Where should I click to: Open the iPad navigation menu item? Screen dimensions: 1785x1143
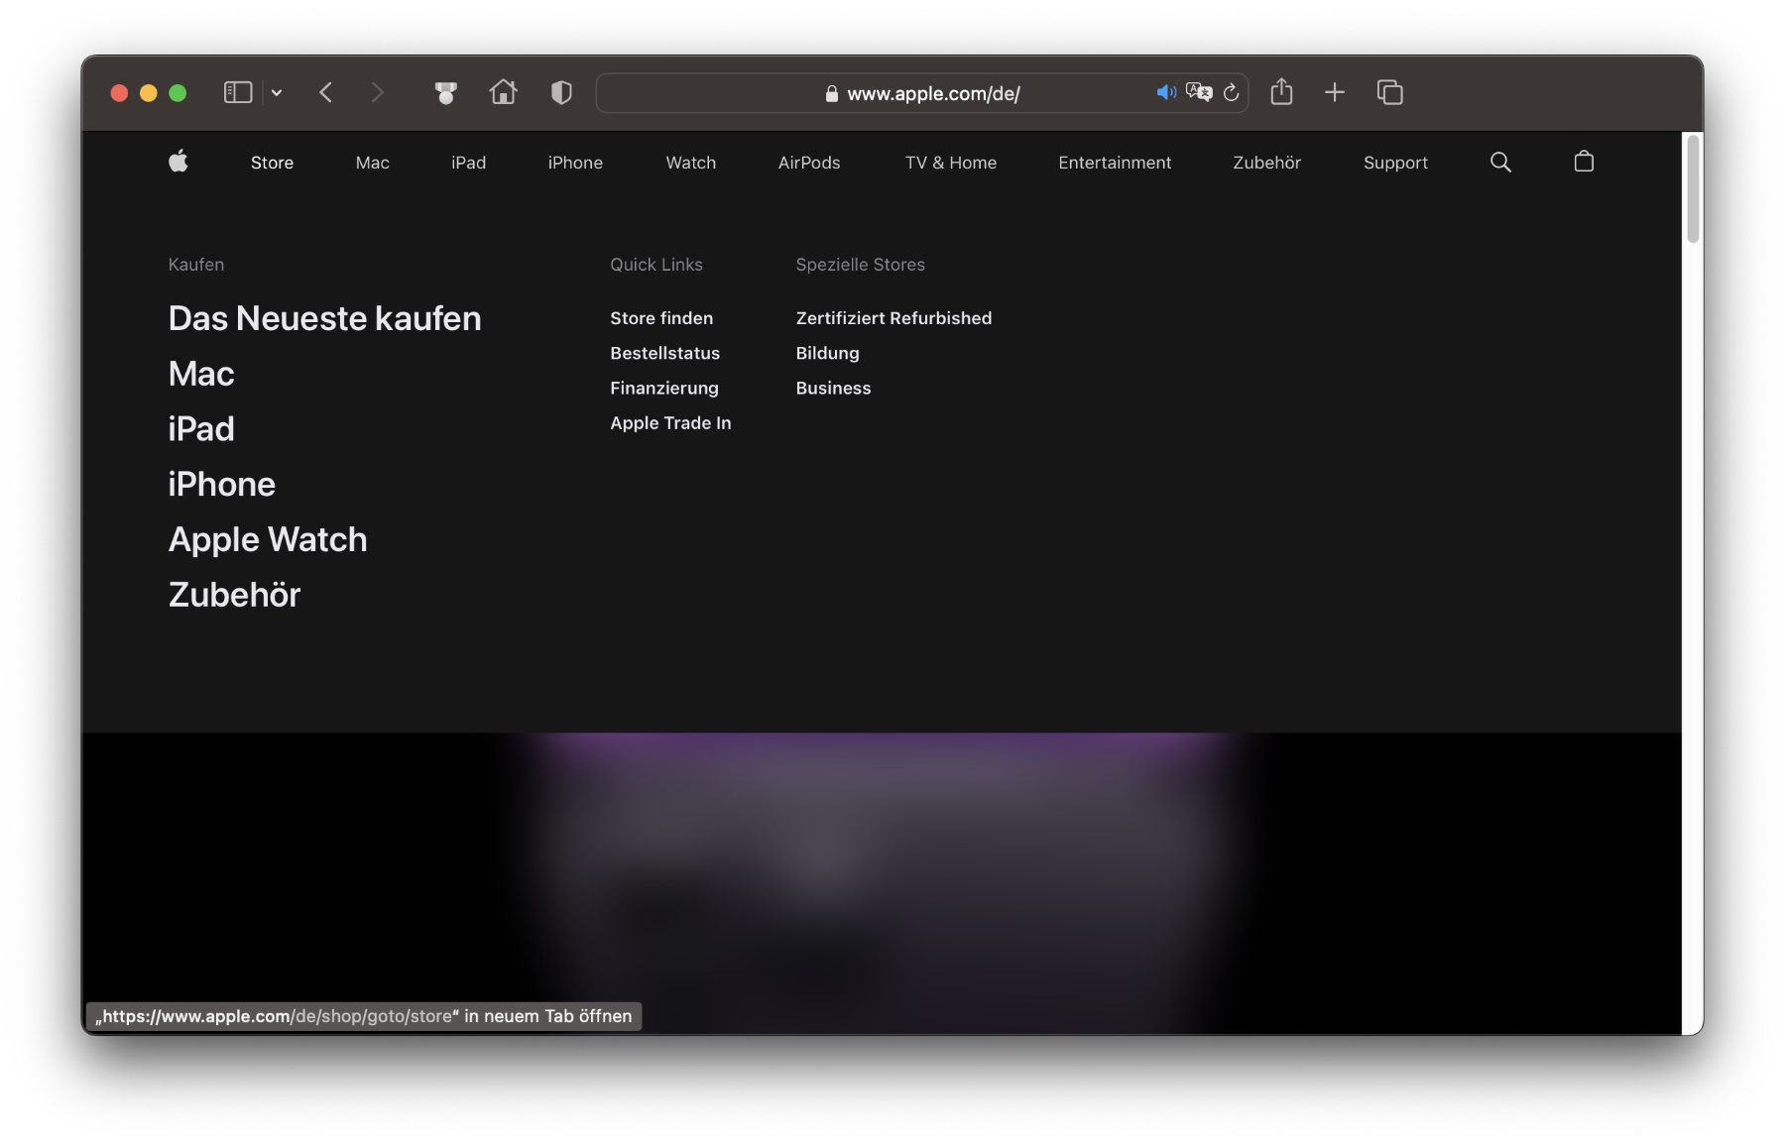(468, 163)
